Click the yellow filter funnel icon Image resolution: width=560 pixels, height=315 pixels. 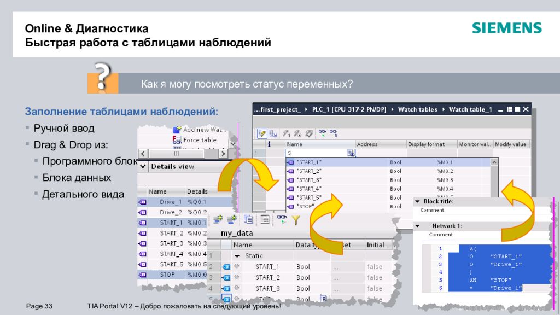(x=296, y=219)
